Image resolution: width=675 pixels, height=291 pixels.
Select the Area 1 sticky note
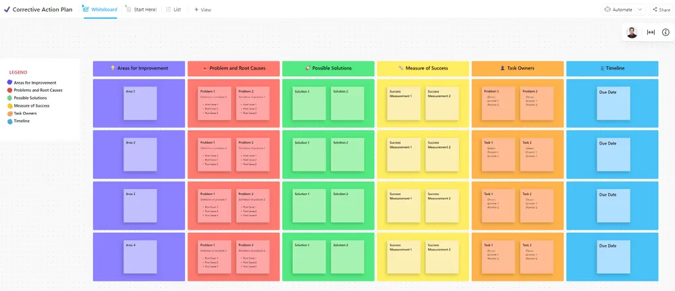(x=140, y=103)
